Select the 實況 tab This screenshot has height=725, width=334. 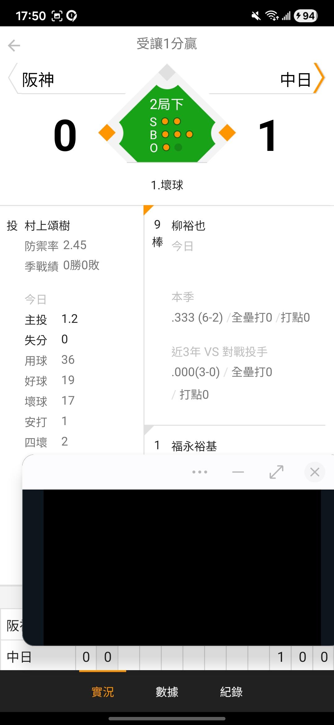(103, 692)
